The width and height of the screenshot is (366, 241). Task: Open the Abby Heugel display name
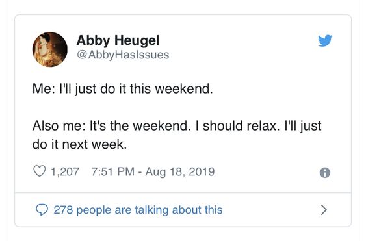(118, 40)
